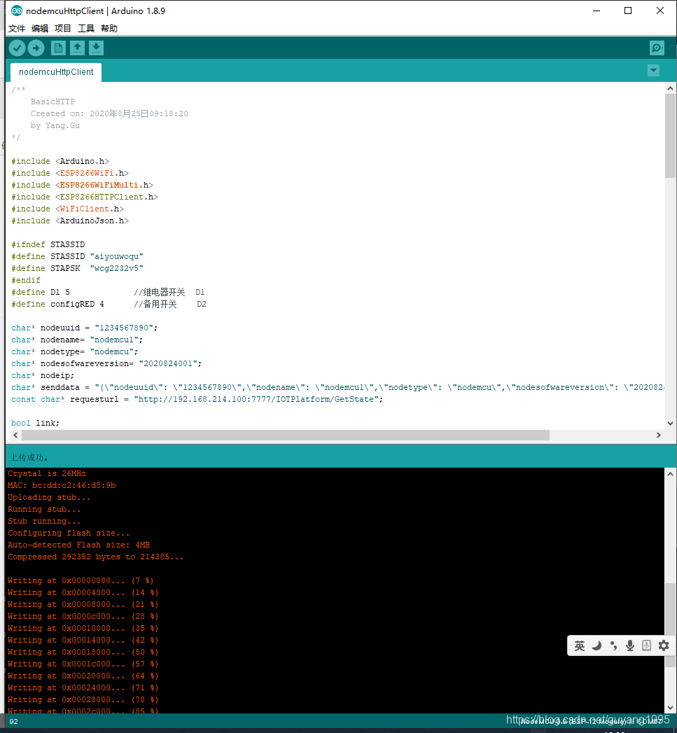Select the nodemcuHttpClient tab
677x733 pixels.
[56, 72]
